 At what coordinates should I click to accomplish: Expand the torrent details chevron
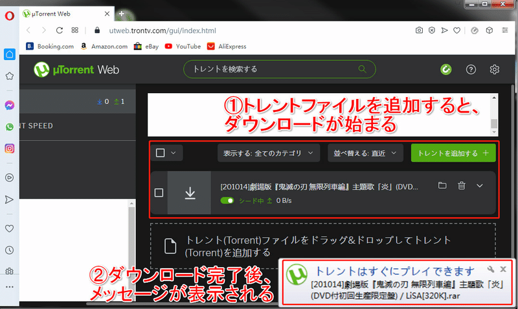pyautogui.click(x=480, y=186)
